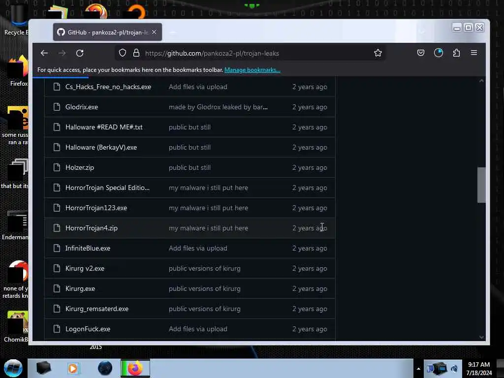Open the InfiniteBlue.exe file
The width and height of the screenshot is (504, 378).
(88, 248)
